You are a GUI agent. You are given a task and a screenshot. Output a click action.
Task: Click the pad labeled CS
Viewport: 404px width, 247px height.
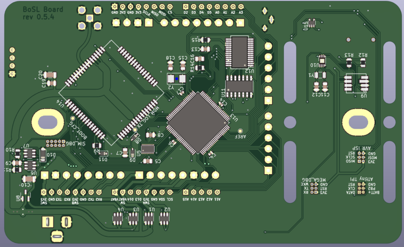tap(170, 7)
